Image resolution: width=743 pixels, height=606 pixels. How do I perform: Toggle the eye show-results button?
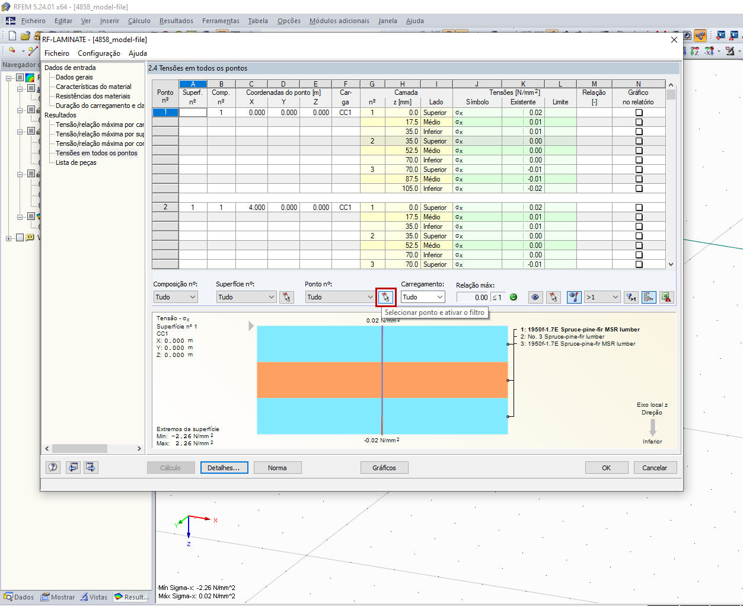tap(535, 297)
